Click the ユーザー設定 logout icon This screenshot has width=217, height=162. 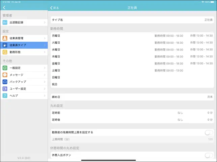(5, 89)
